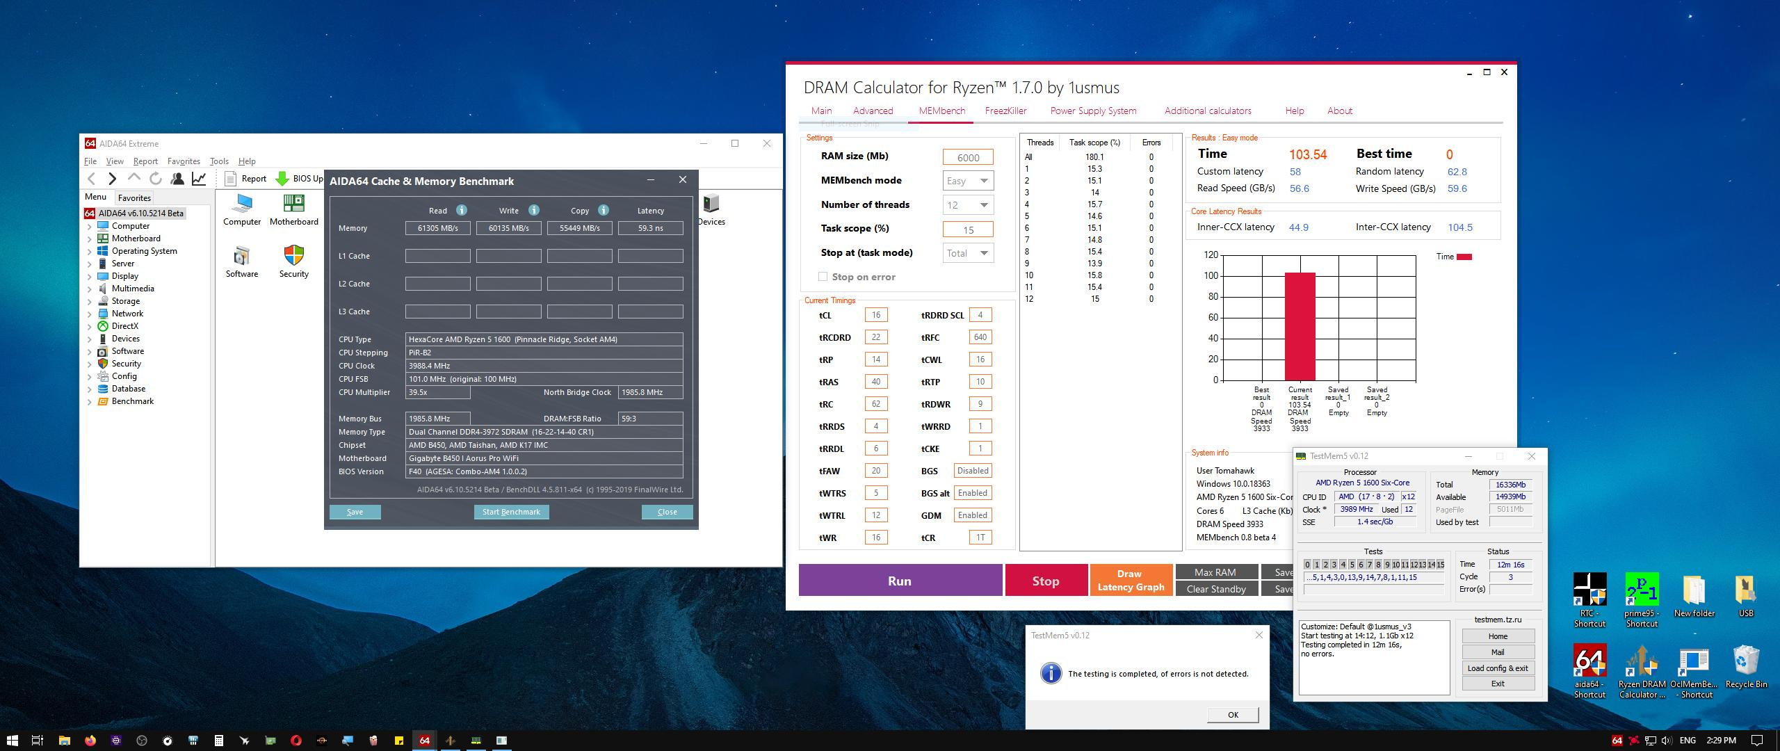This screenshot has width=1780, height=751.
Task: Open Number of threads dropdown
Action: click(968, 205)
